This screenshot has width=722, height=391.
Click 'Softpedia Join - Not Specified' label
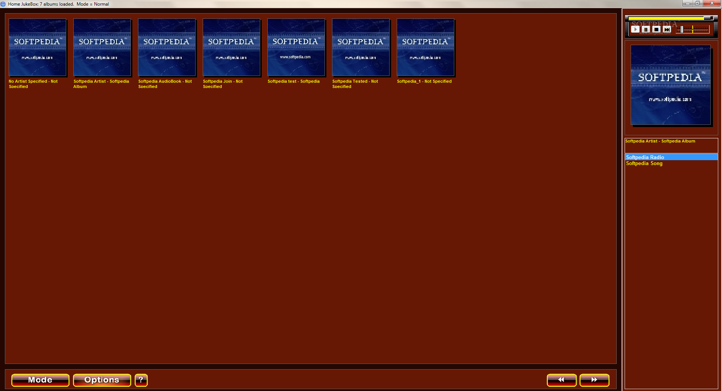[x=223, y=84]
